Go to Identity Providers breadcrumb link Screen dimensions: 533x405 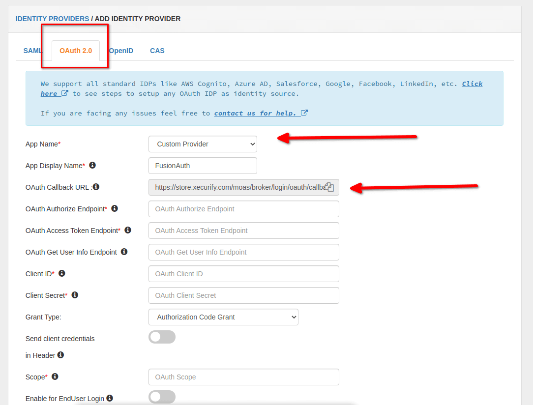point(52,19)
